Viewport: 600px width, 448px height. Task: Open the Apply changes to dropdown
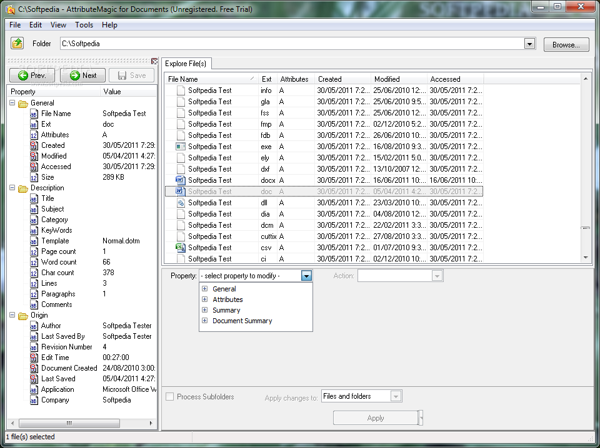tap(396, 396)
